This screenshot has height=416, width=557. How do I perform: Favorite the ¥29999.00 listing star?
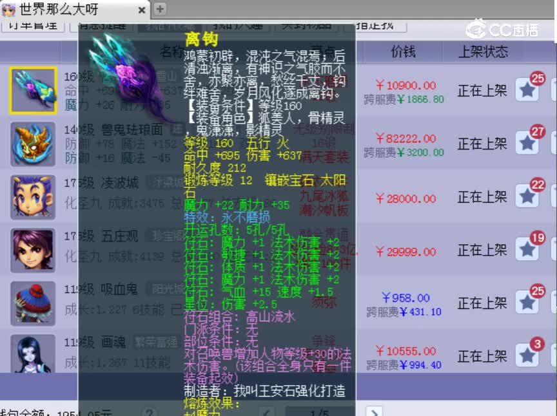(x=527, y=250)
